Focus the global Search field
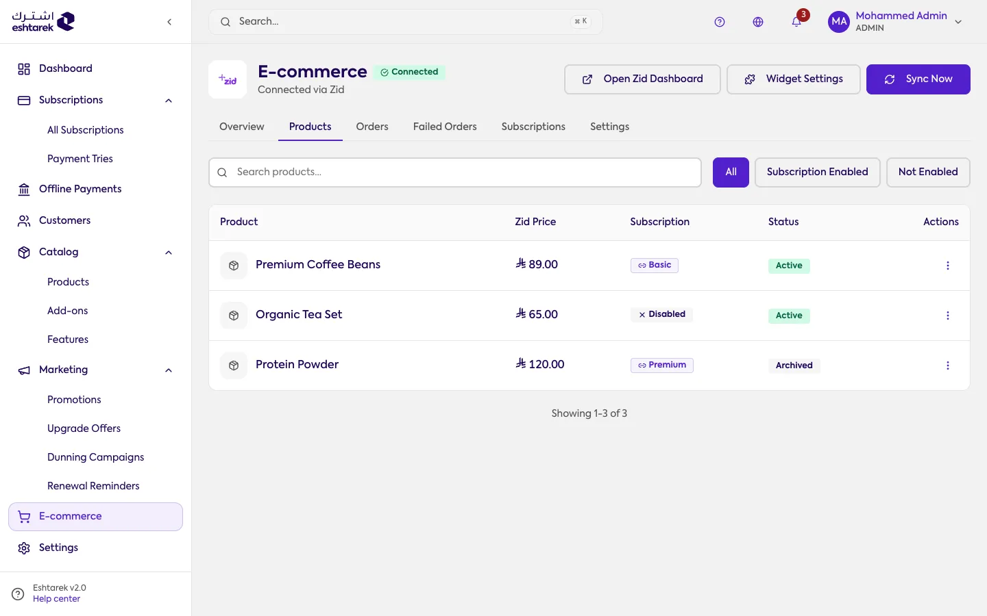This screenshot has width=987, height=616. coord(406,22)
